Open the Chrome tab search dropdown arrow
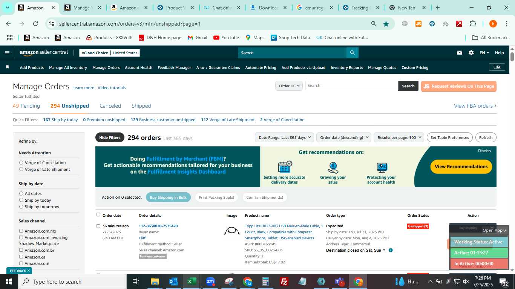The image size is (515, 289). click(7, 8)
